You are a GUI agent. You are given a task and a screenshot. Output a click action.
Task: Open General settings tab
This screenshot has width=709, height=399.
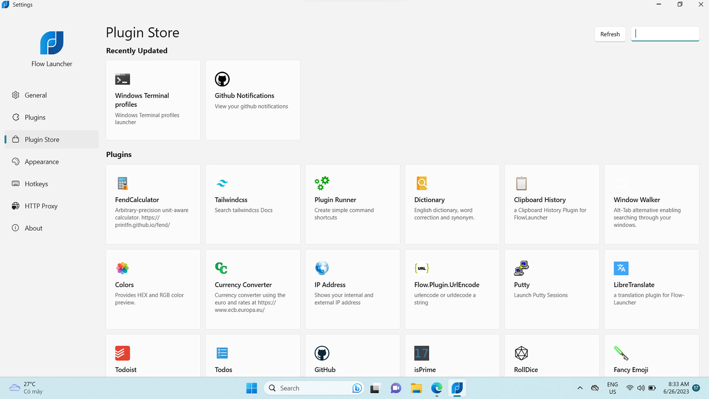coord(51,95)
